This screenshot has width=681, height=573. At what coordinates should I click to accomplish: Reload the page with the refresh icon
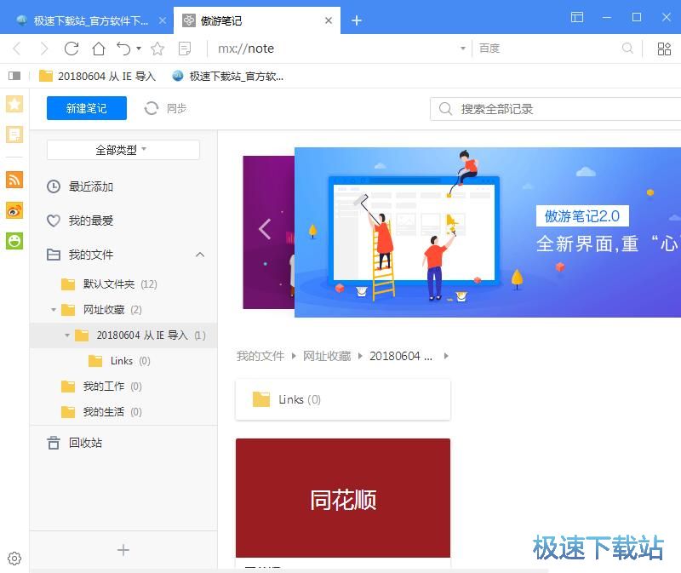[72, 49]
